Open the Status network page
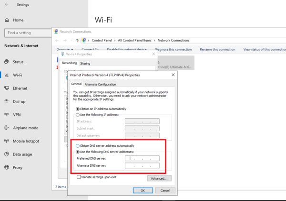This screenshot has height=201, width=286. (x=18, y=62)
